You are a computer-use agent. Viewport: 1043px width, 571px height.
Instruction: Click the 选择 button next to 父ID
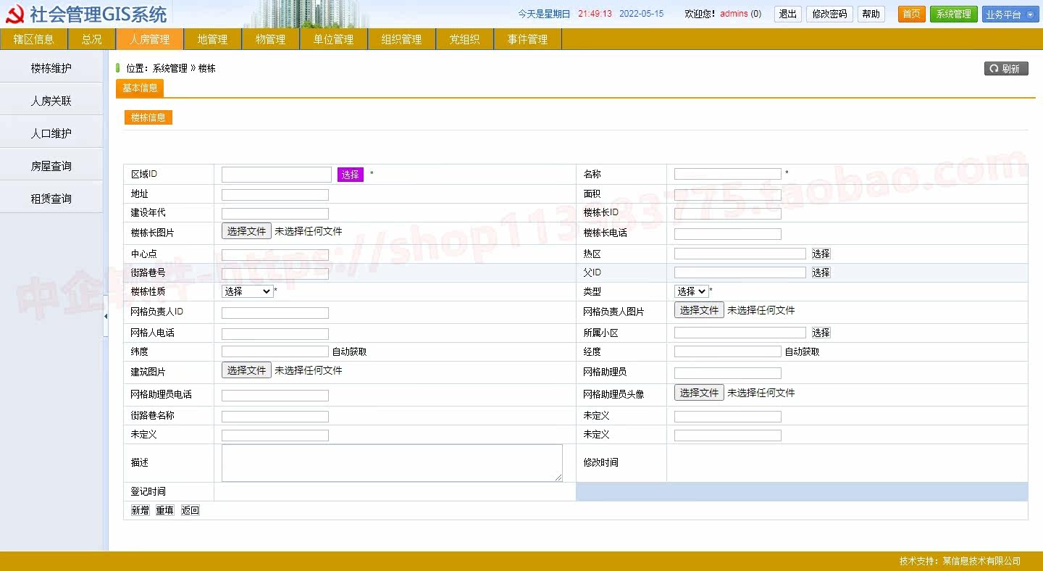click(821, 272)
